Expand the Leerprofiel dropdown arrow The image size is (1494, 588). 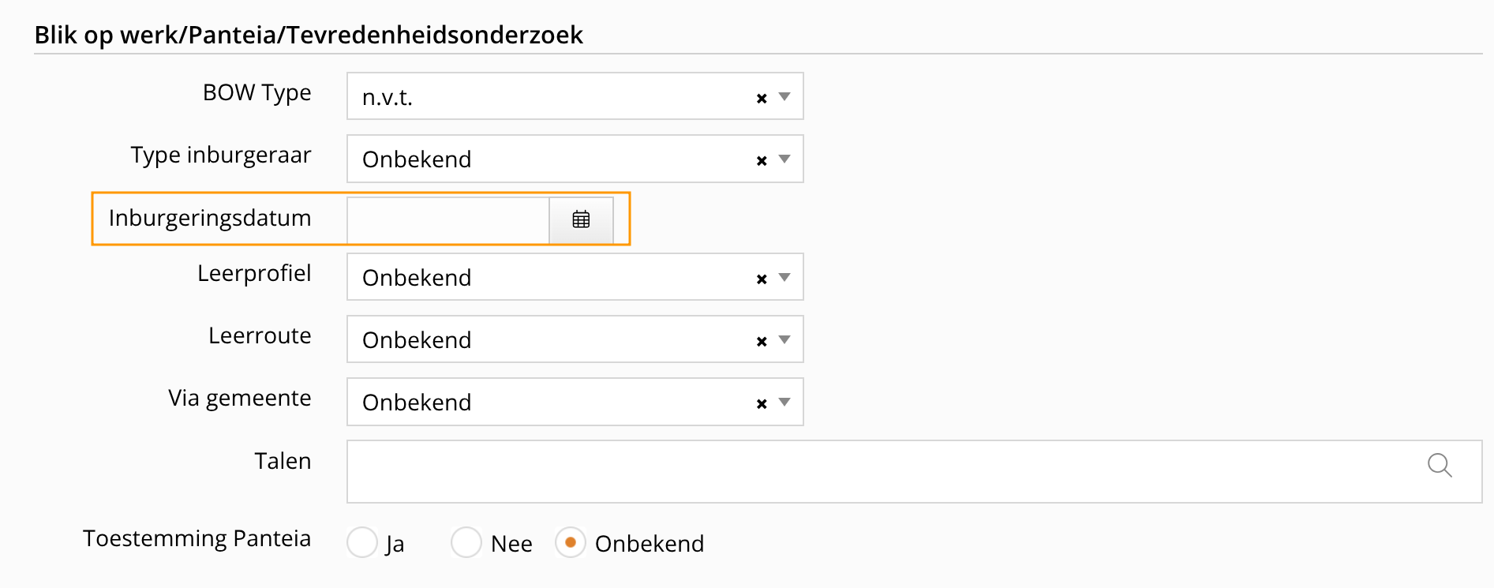coord(784,277)
